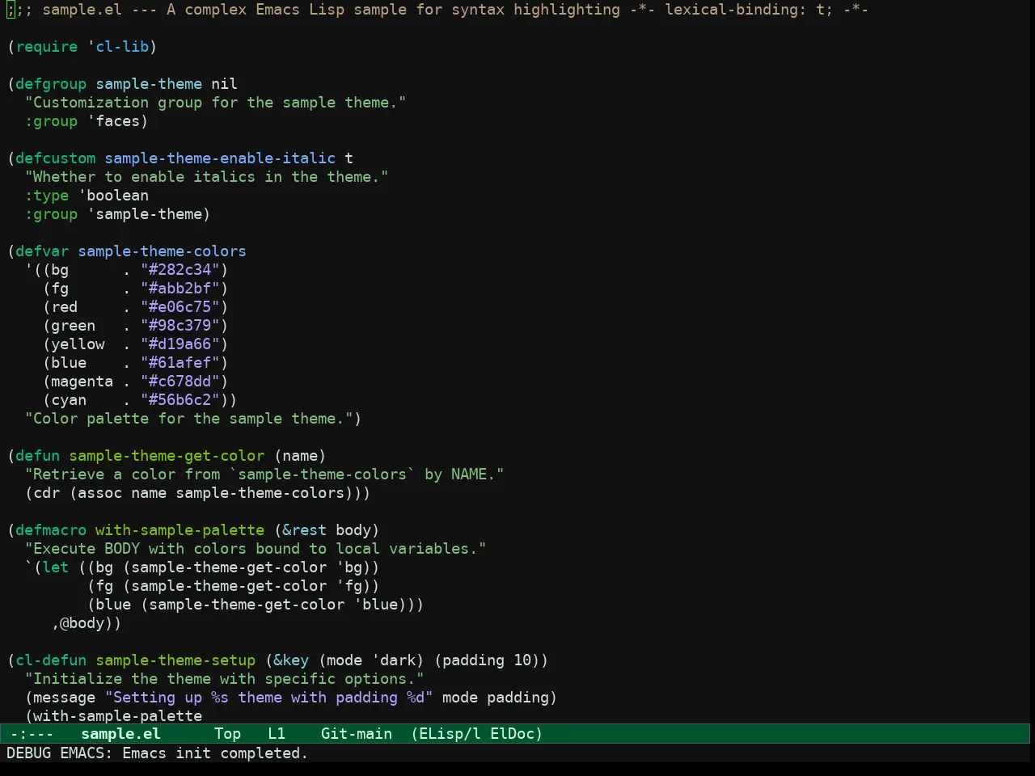
Task: Click the &rest keyword
Action: coord(304,530)
